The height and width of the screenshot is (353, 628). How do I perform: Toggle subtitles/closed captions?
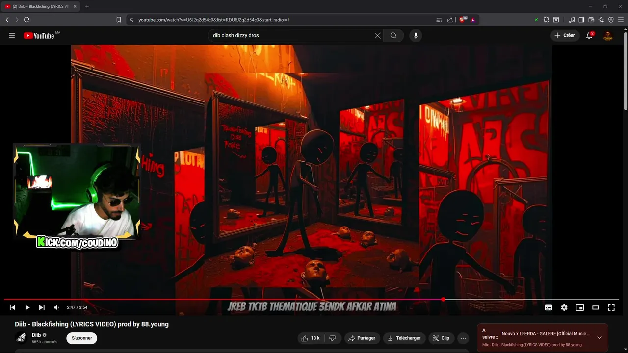[x=549, y=307]
